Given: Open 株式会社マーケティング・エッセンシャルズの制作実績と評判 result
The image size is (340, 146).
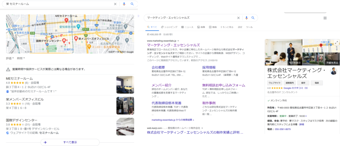Looking at the screenshot, I should (x=195, y=132).
